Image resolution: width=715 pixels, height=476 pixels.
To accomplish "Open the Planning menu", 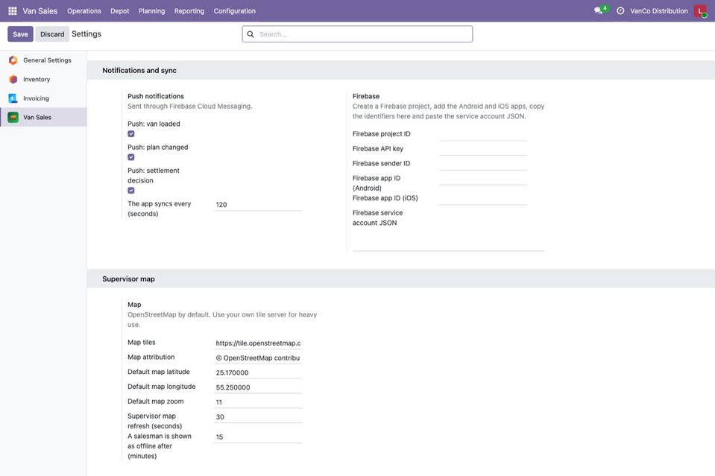I will tap(152, 11).
